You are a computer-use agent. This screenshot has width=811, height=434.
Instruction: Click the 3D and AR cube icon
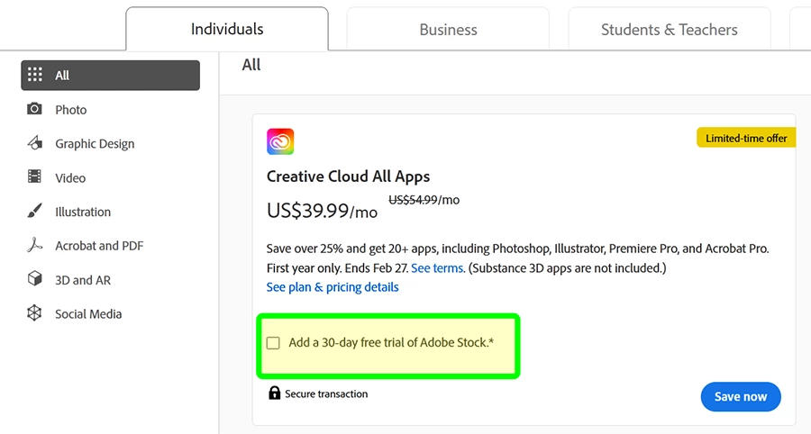tap(34, 279)
